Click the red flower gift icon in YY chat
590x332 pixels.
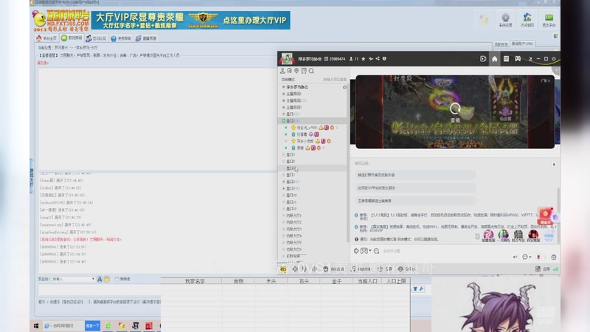click(538, 257)
